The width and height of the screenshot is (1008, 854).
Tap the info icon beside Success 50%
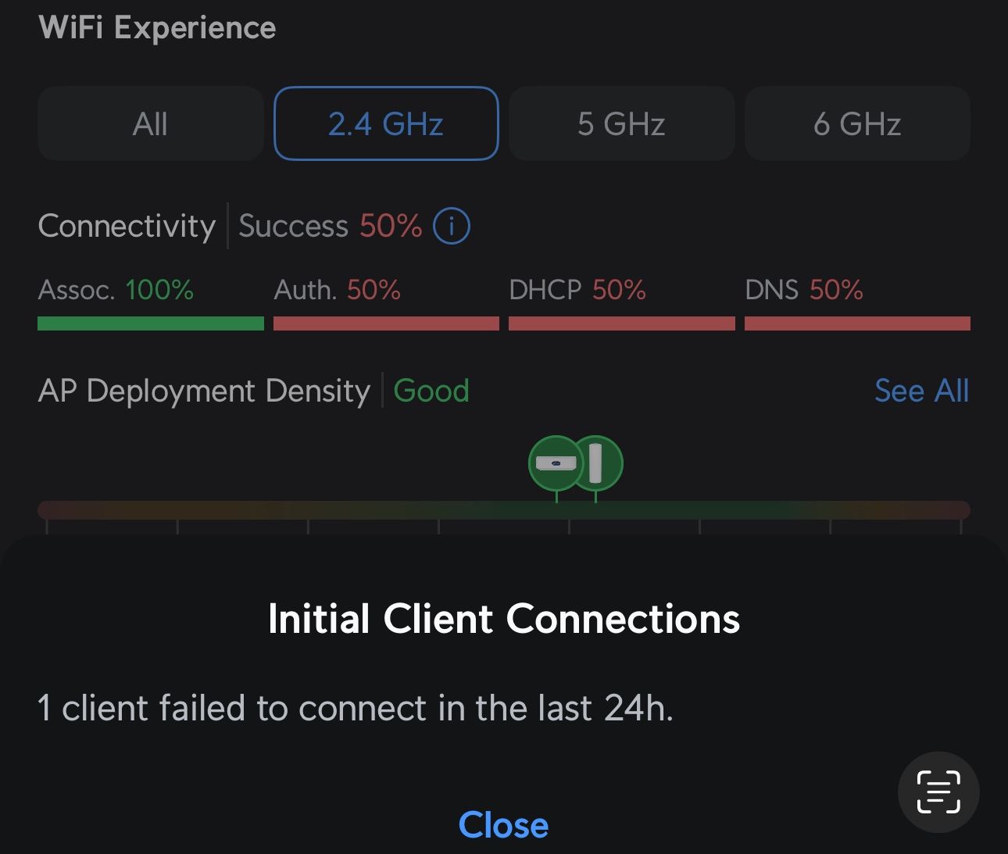click(451, 227)
